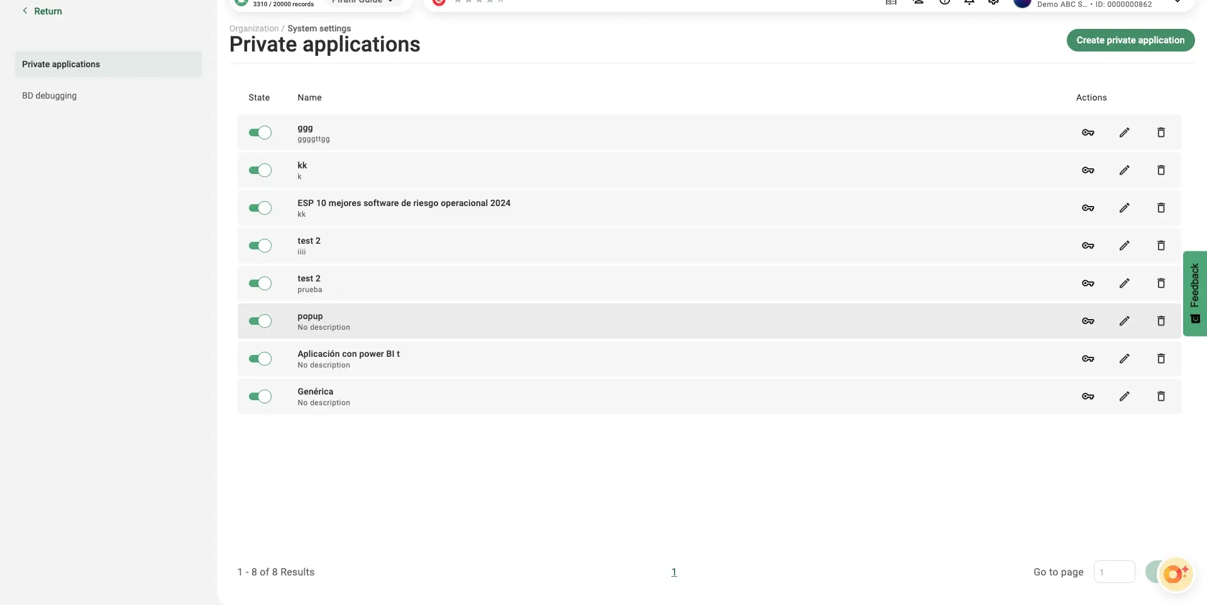This screenshot has height=605, width=1207.
Task: Edit the kk application with pencil icon
Action: [1124, 170]
